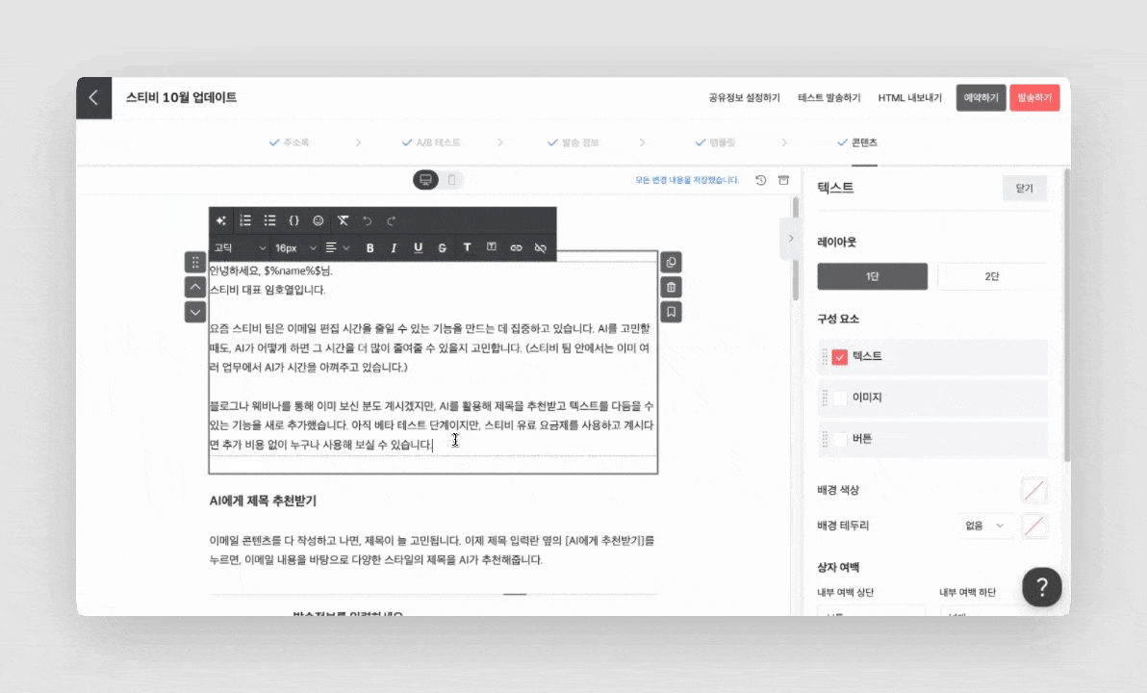The width and height of the screenshot is (1147, 693).
Task: Check the 이미지 component checkbox
Action: [x=840, y=398]
